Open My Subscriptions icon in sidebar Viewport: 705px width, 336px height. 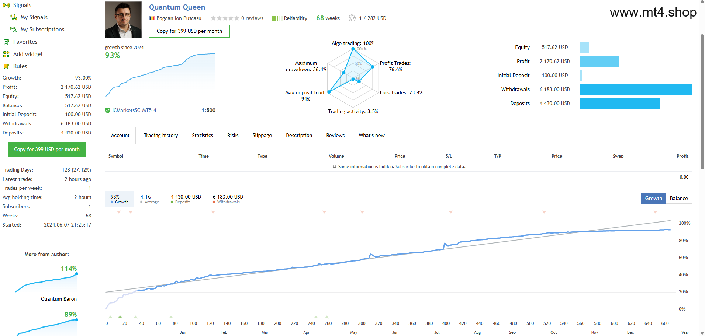pyautogui.click(x=14, y=29)
